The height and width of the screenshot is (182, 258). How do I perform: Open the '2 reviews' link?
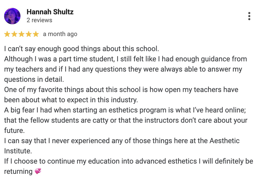click(39, 20)
